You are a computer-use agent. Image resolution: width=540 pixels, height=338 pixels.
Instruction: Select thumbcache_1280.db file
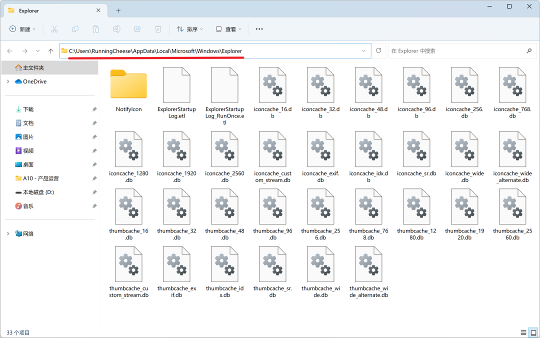point(416,214)
